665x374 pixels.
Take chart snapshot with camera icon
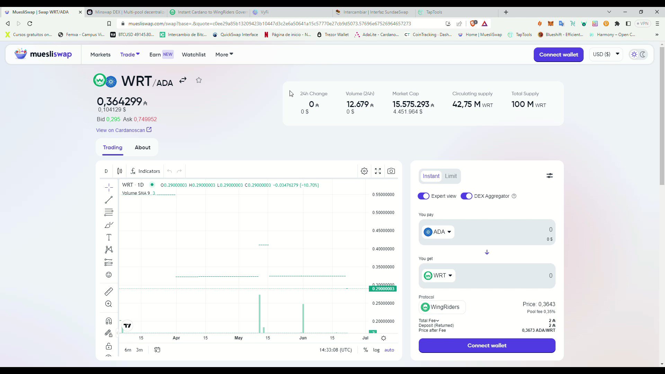[391, 171]
